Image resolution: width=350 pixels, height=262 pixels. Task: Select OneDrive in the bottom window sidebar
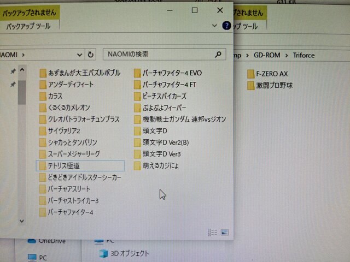(46, 241)
